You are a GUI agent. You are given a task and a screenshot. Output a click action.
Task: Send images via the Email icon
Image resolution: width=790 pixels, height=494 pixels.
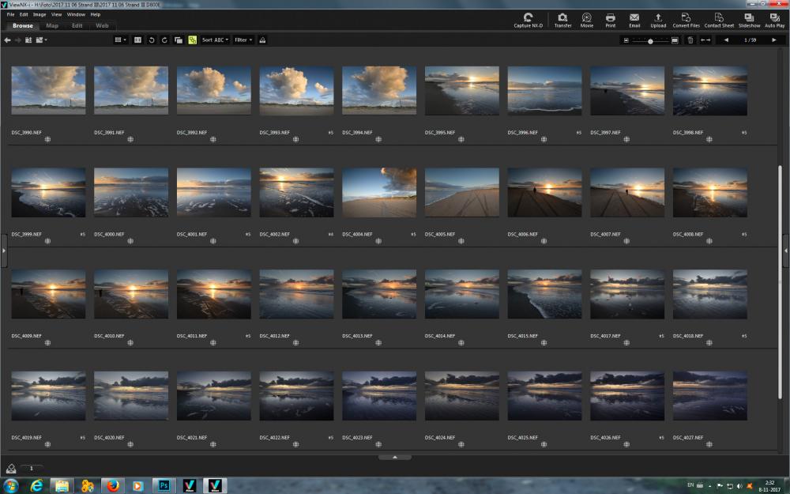pyautogui.click(x=634, y=21)
